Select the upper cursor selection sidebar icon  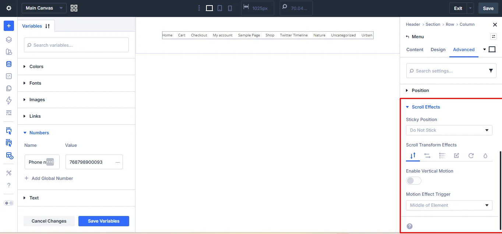pyautogui.click(x=9, y=131)
